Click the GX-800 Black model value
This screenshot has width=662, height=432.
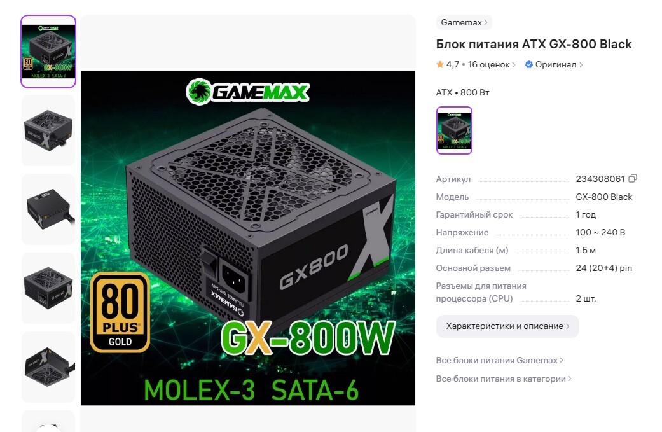pyautogui.click(x=603, y=197)
